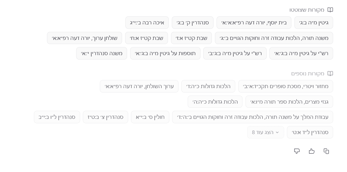Click the book icon beside מקורות נוספים
Viewport: 347px width, 172px height.
pos(330,74)
